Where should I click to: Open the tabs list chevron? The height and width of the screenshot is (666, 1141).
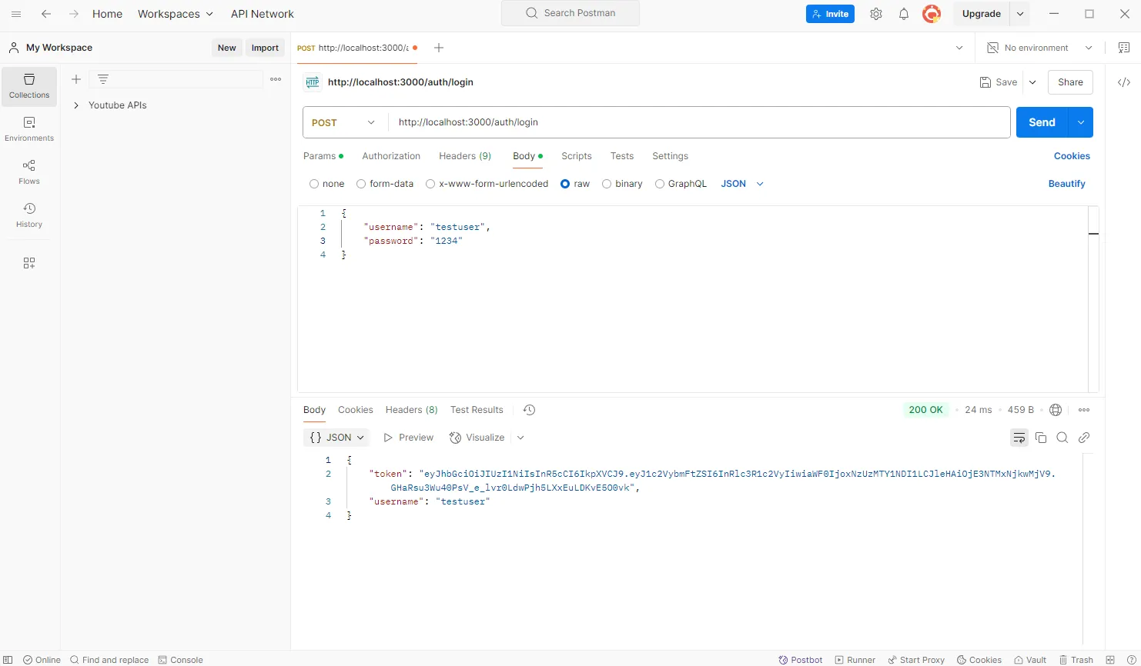point(959,48)
